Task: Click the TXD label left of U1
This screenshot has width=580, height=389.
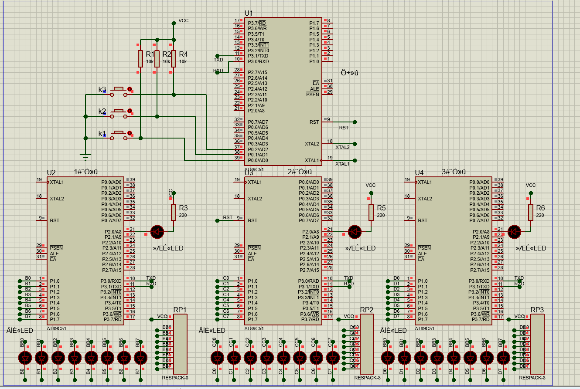Action: [x=218, y=59]
